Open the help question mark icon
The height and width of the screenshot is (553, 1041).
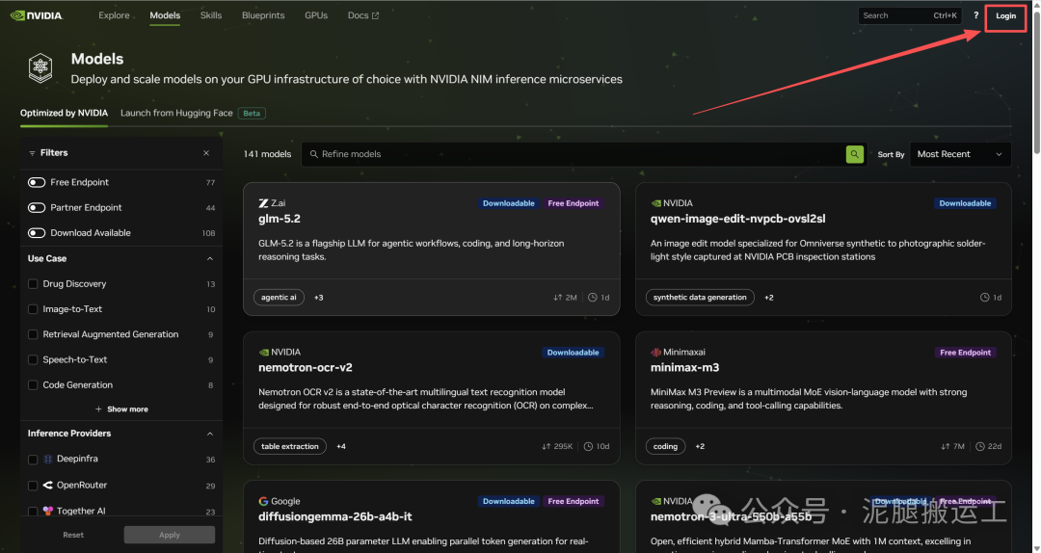975,15
